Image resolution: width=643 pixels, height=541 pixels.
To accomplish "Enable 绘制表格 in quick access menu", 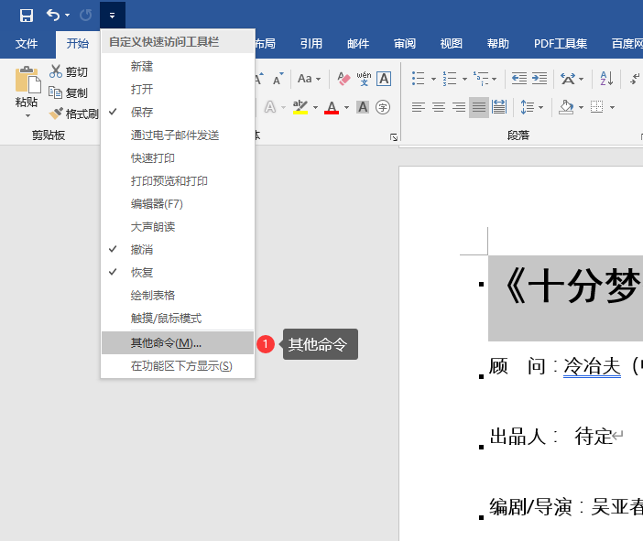I will [178, 296].
